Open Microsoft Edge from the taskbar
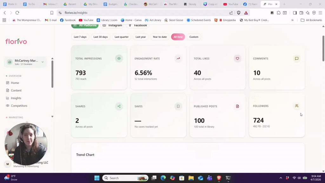Viewport: 325px width, 183px height. click(x=163, y=178)
